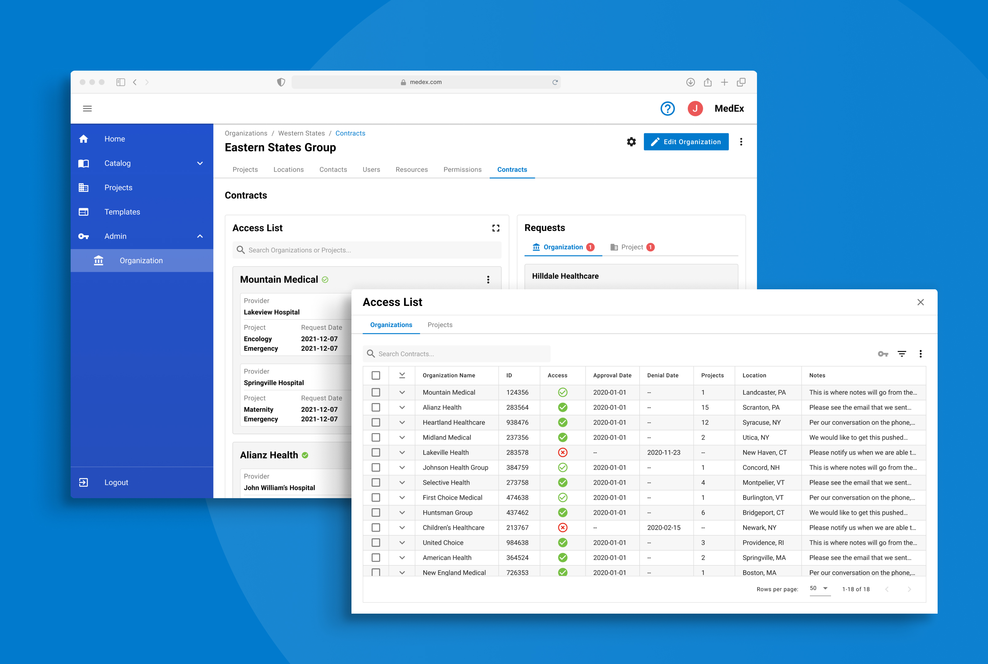Screen dimensions: 988x664
Task: Open the J user avatar
Action: (x=695, y=108)
